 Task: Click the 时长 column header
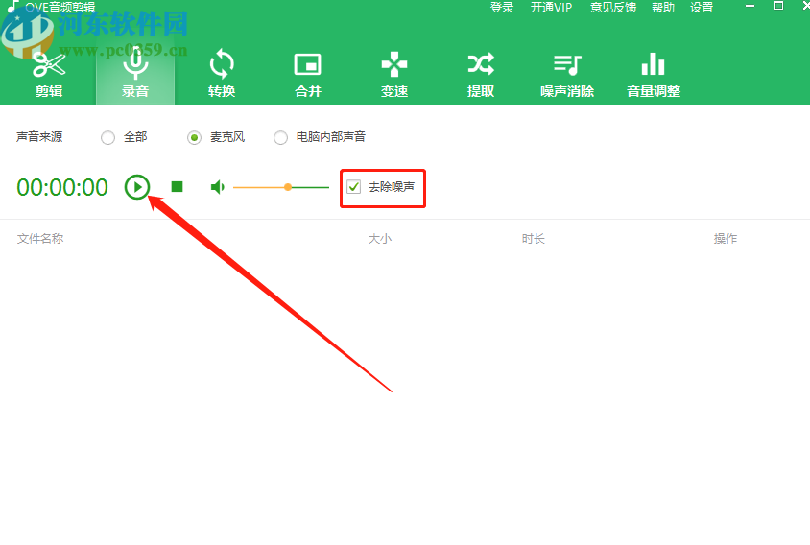coord(533,239)
